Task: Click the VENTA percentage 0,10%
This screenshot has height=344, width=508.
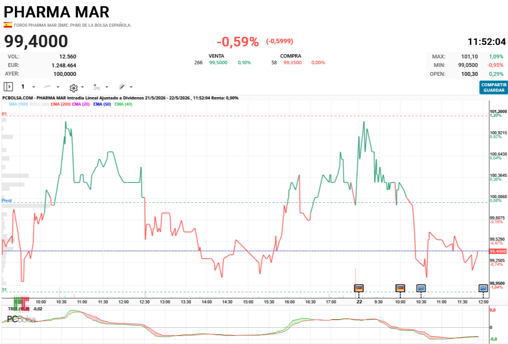Action: 245,63
